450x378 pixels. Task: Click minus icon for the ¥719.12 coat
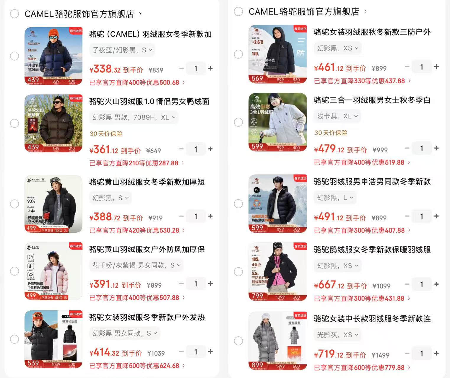tap(407, 353)
